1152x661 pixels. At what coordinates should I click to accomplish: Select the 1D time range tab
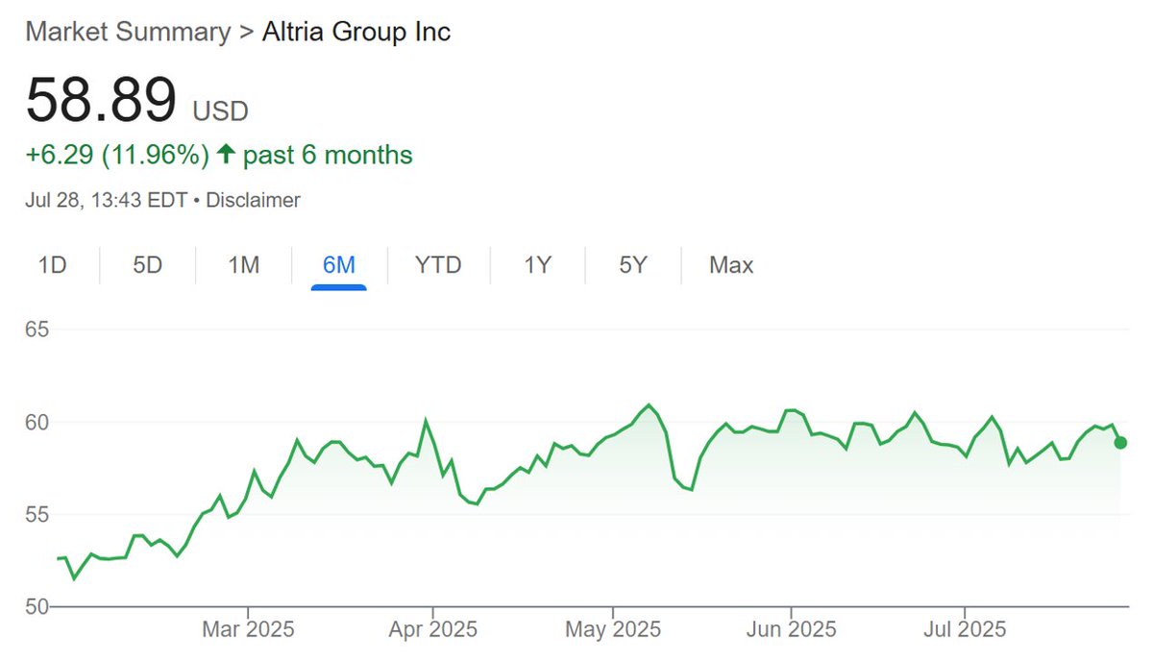(x=52, y=265)
